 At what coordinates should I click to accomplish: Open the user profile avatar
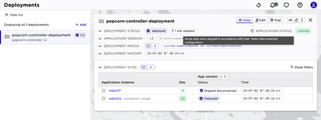[313, 5]
